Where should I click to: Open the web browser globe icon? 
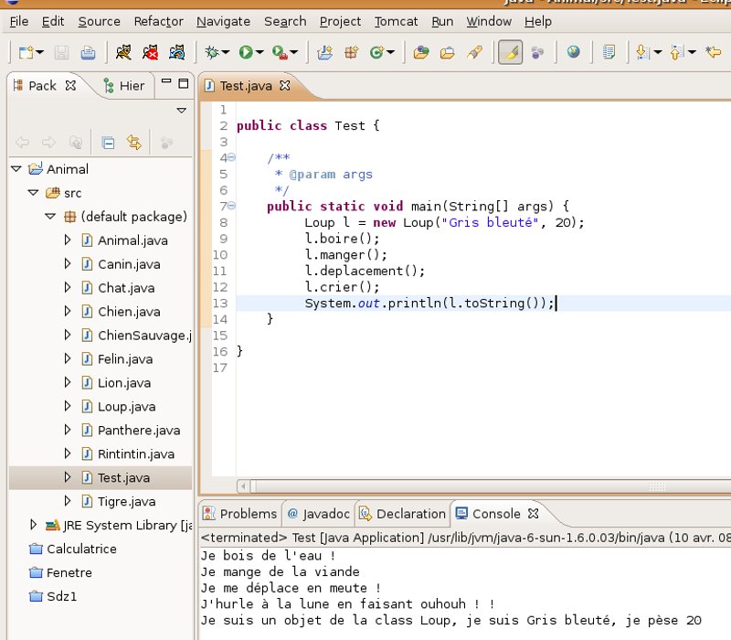[574, 52]
